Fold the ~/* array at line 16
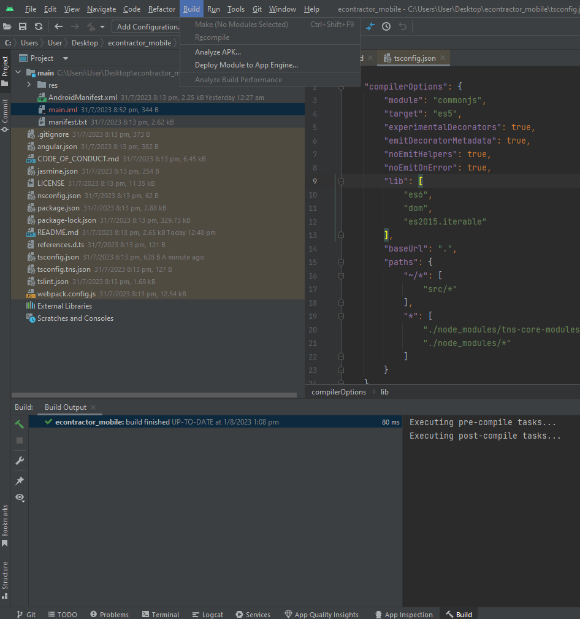580x619 pixels. pos(342,275)
